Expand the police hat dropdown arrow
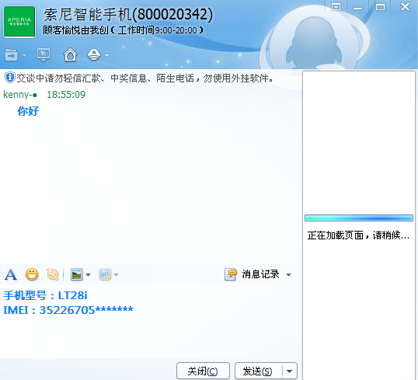This screenshot has width=418, height=380. (x=106, y=55)
